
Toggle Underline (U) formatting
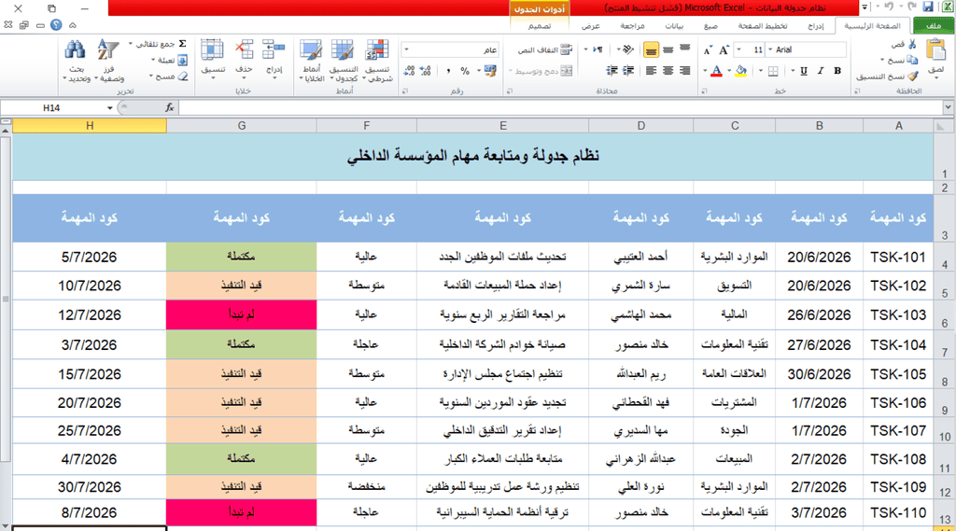(804, 71)
